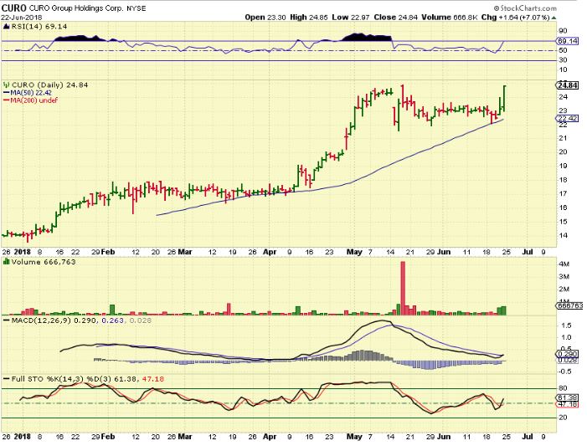Click the Apr label under the price panel
587x446 pixels.
pos(270,252)
